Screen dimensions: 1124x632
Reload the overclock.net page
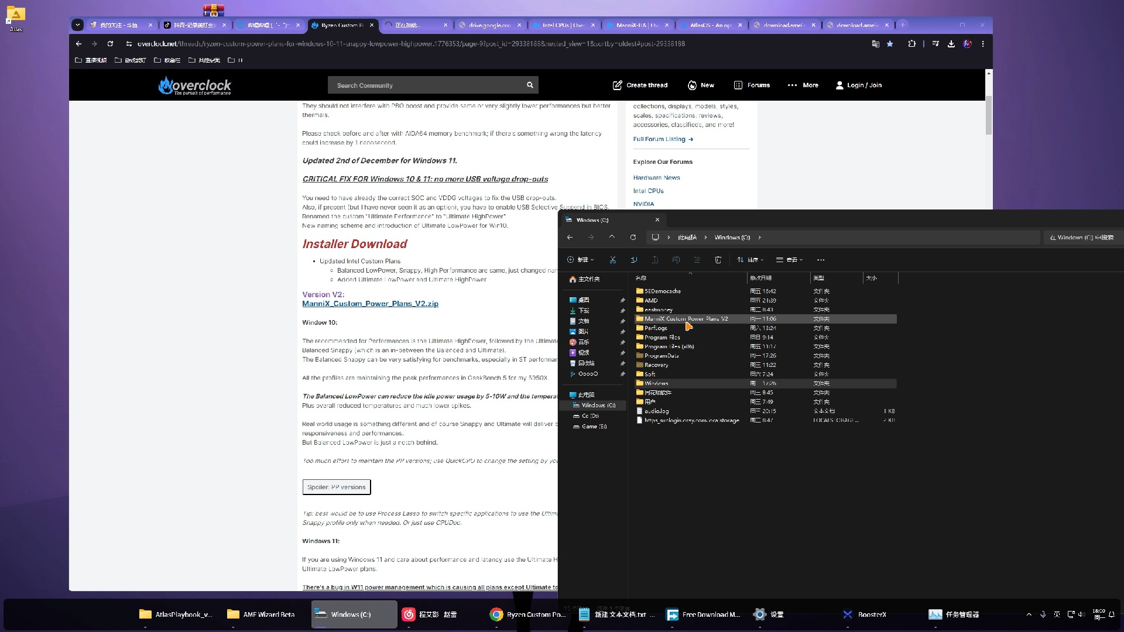point(110,43)
